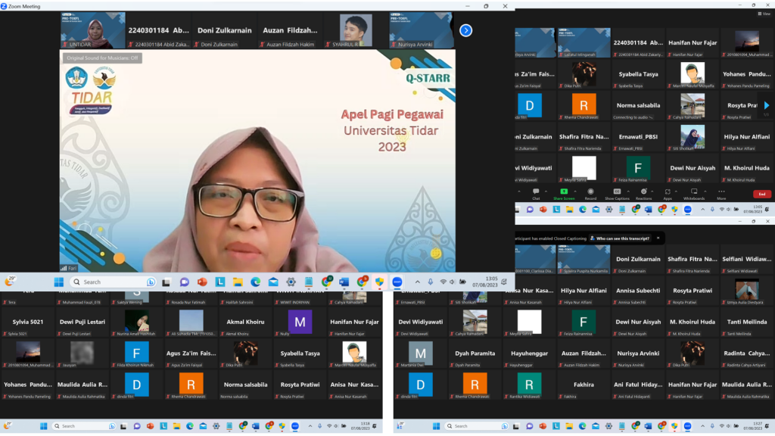
Task: Select the purple M avatar tile for Nully
Action: pos(300,322)
